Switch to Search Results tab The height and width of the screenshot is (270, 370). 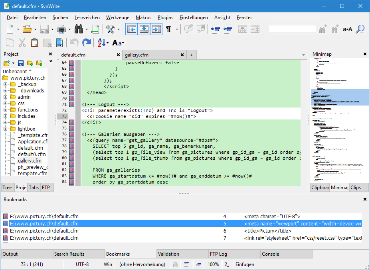(79, 254)
